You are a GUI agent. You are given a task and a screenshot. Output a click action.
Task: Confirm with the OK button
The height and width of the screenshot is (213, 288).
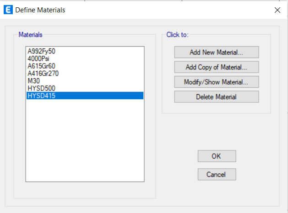click(217, 156)
